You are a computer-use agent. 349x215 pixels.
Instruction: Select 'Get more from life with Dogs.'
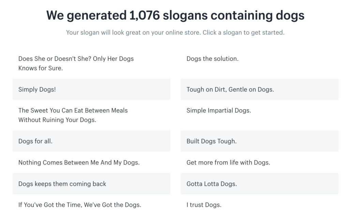point(228,162)
